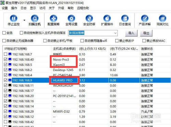Screen dimensions: 171x127
Task: Click hostname Desktop-1245
Action: 63,70
